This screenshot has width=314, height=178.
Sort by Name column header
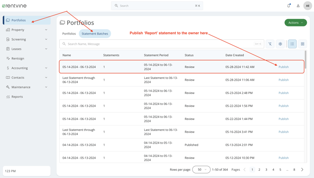tap(67, 55)
